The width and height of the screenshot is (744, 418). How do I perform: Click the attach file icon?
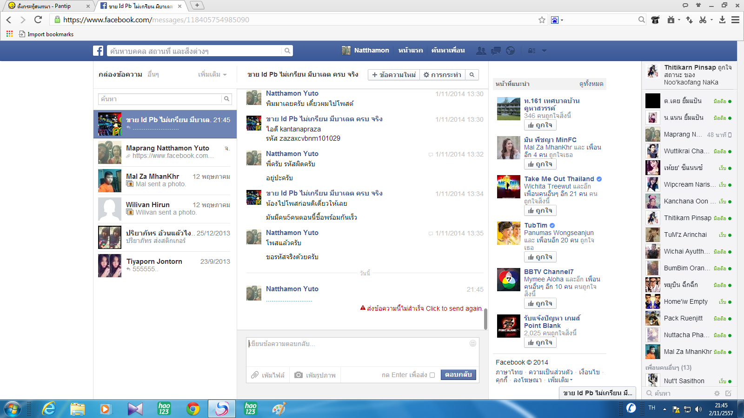tap(255, 375)
